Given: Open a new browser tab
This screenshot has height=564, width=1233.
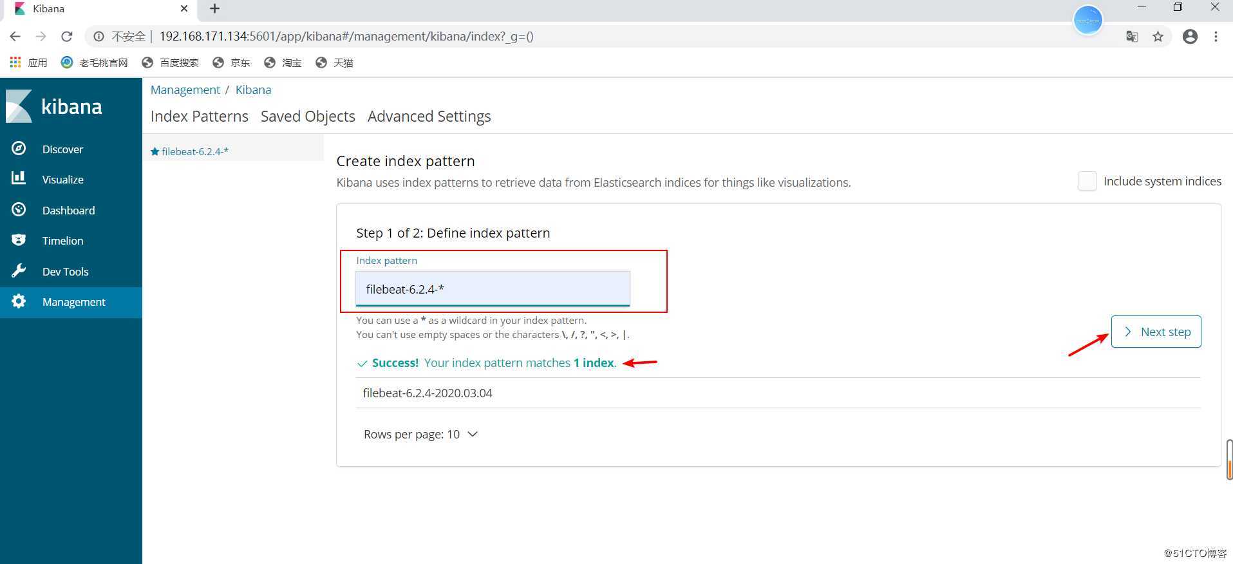Looking at the screenshot, I should pyautogui.click(x=215, y=8).
